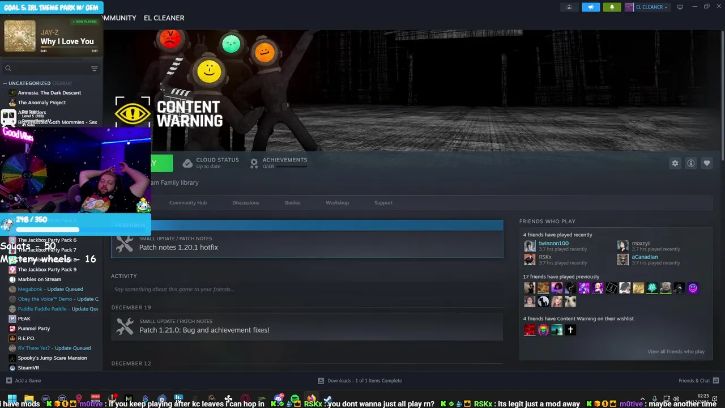Collapse the UNCATEGORIZED library category
The height and width of the screenshot is (408, 725).
[5, 83]
